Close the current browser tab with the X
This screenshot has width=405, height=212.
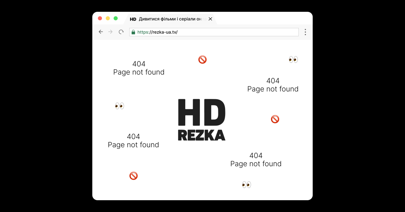coord(210,19)
